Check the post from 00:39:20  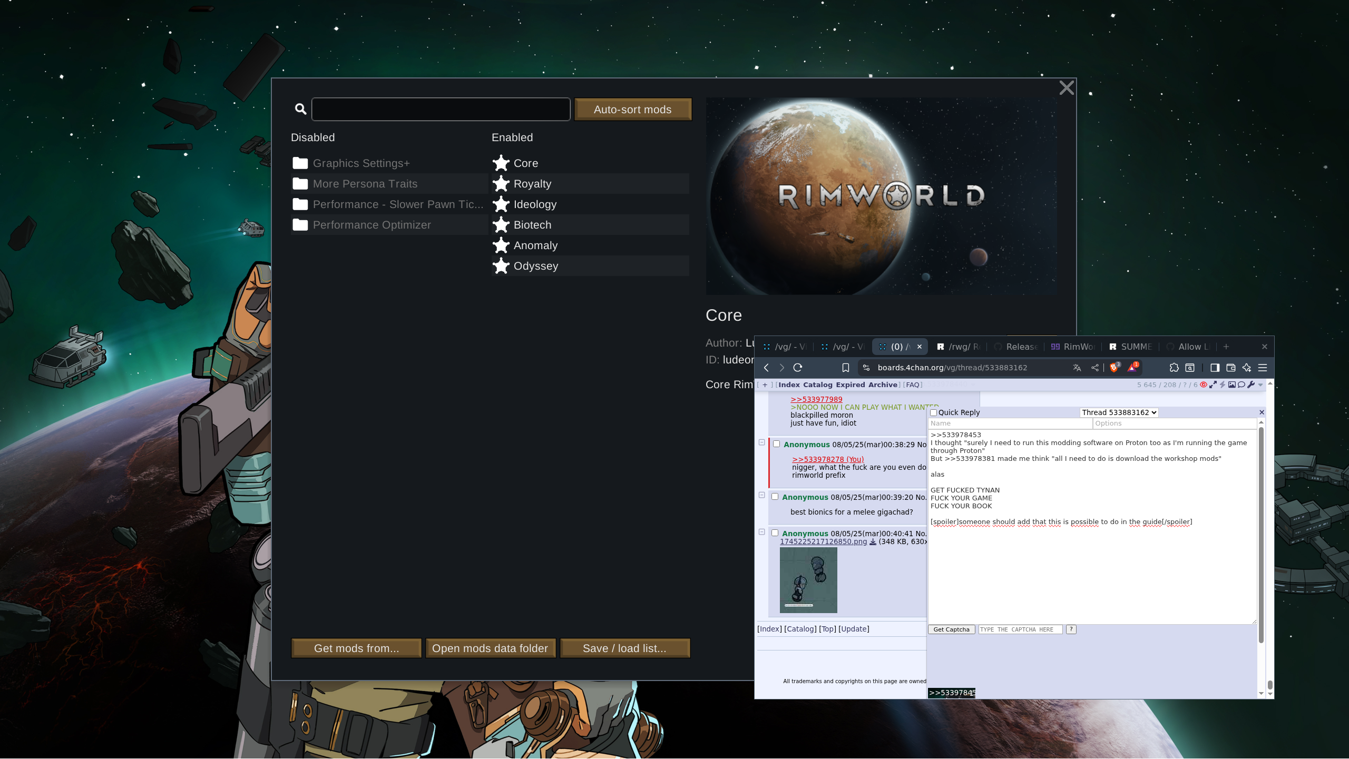click(775, 496)
